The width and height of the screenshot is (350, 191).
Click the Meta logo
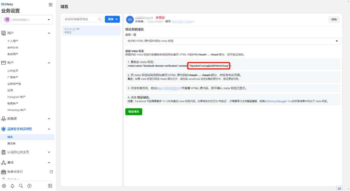7,4
